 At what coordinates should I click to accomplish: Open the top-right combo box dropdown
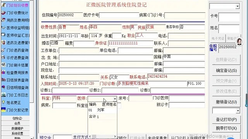click(237, 6)
